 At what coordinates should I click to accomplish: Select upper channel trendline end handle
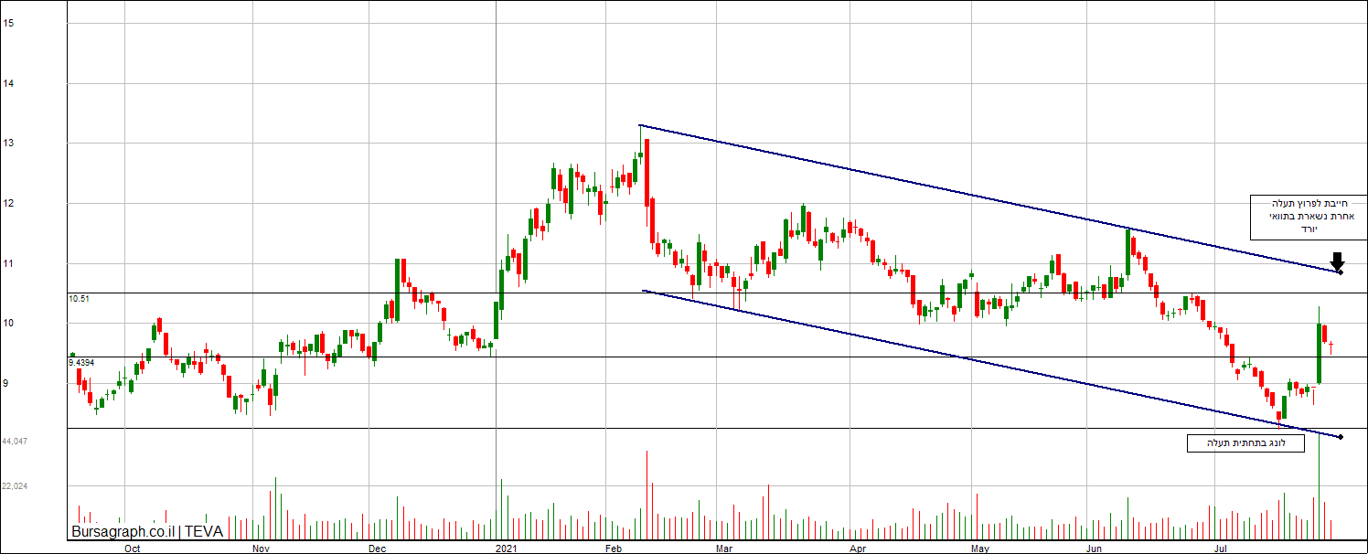click(x=1340, y=272)
